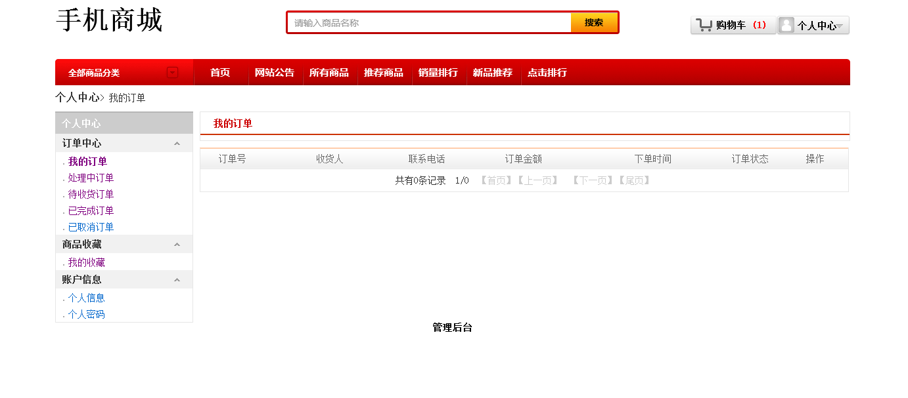Viewport: 908px width, 398px height.
Task: Click the 【上一页】 pagination link
Action: [x=537, y=180]
